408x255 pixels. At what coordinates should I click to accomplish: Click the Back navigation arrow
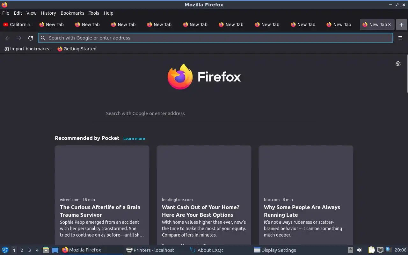click(8, 38)
